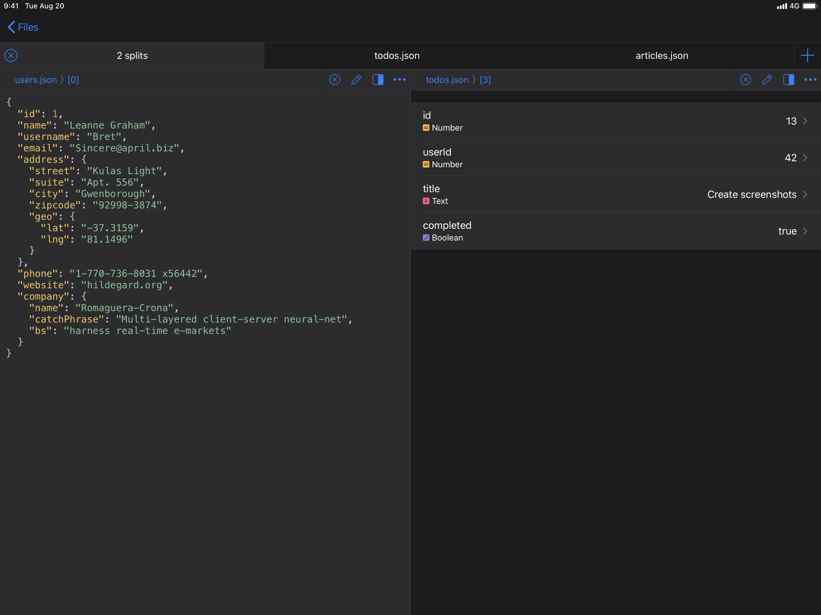Go back to Files
Screen dimensions: 821x615
click(x=23, y=27)
